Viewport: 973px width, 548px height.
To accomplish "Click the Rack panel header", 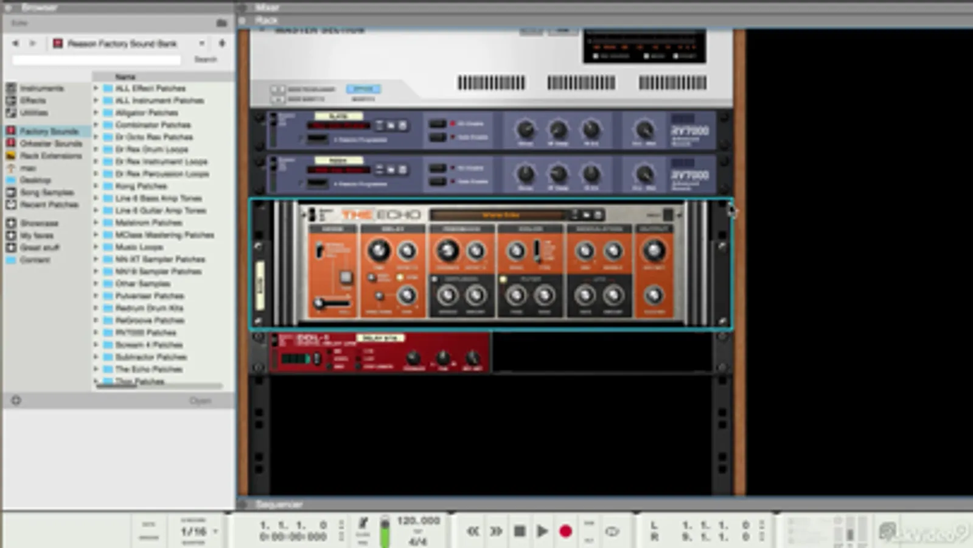I will pyautogui.click(x=605, y=20).
